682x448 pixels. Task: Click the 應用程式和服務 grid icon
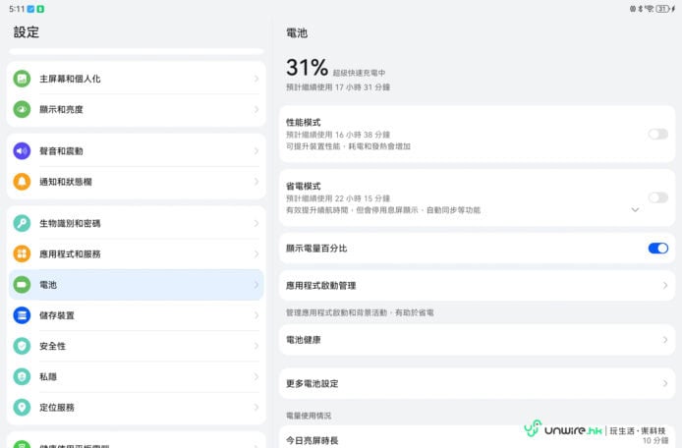tap(22, 253)
